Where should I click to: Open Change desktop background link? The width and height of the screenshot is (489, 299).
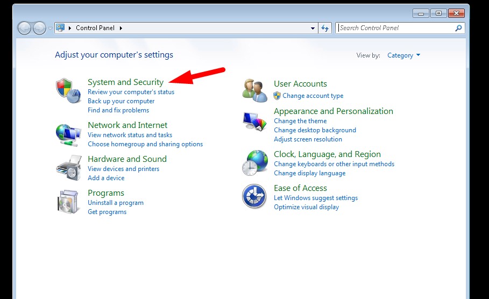(315, 130)
